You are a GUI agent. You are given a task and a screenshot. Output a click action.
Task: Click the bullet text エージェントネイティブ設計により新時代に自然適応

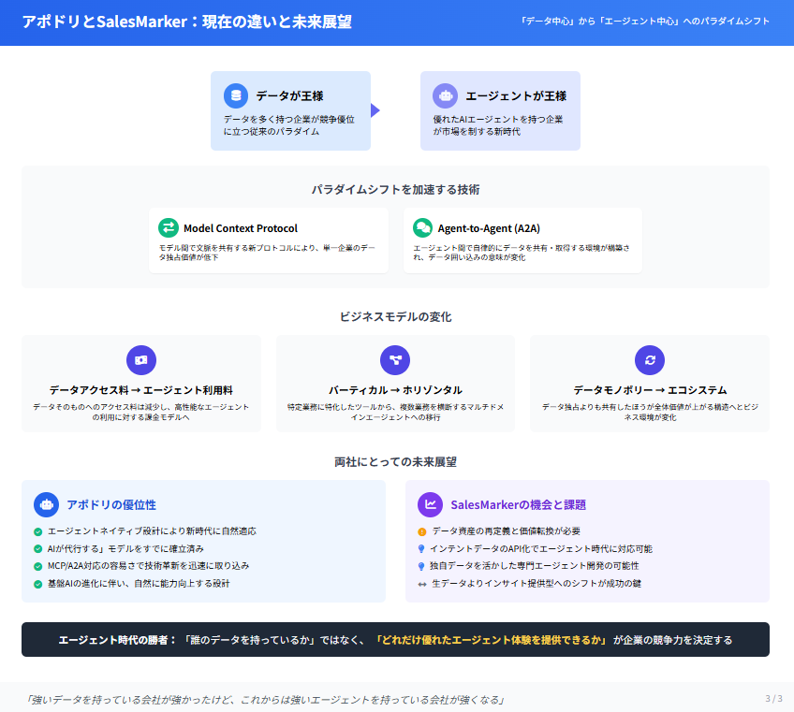coord(152,531)
